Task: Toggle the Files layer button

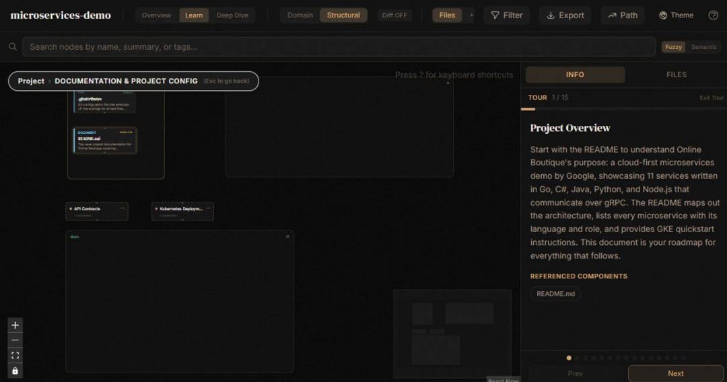Action: 447,15
